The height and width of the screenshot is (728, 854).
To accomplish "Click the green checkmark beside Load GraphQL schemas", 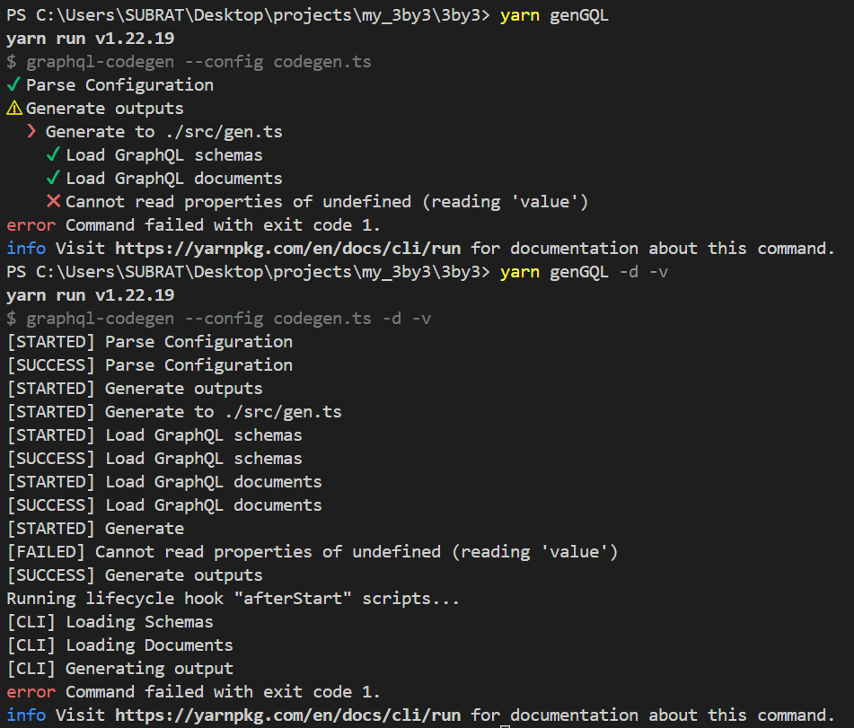I will point(53,155).
